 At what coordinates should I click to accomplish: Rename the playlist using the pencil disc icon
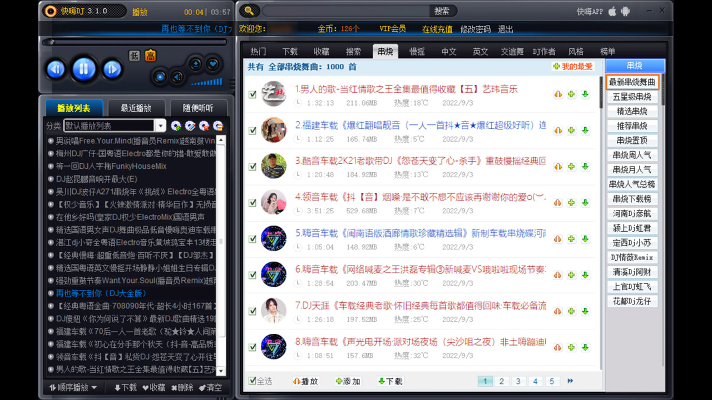coord(190,126)
